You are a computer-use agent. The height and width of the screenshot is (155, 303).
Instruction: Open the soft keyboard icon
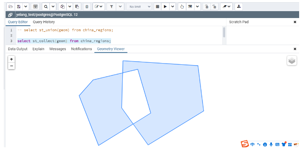(x=277, y=144)
